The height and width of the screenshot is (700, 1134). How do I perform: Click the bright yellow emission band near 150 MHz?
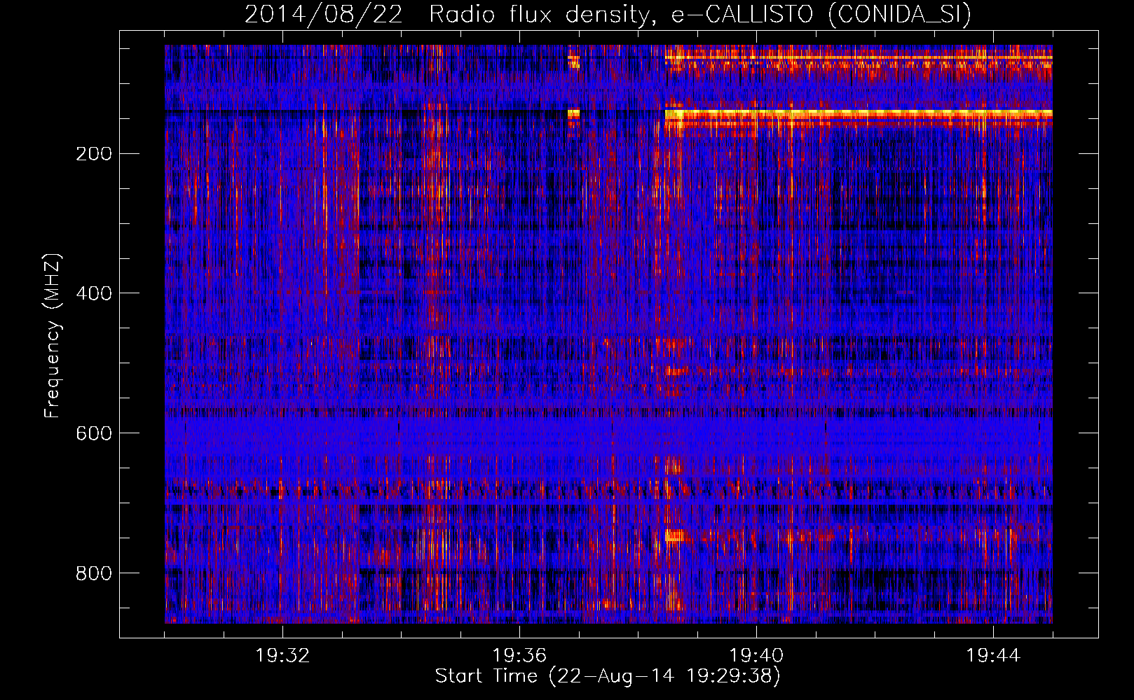(859, 113)
